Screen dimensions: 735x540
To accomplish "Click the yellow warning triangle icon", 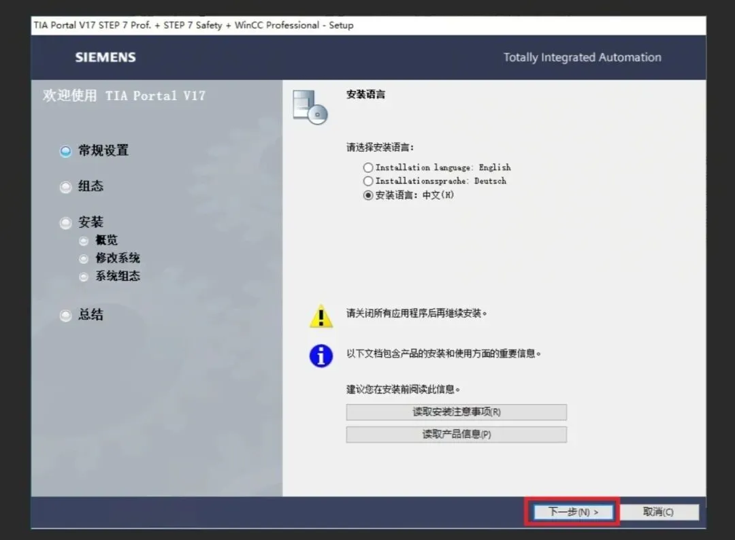I will pyautogui.click(x=321, y=316).
